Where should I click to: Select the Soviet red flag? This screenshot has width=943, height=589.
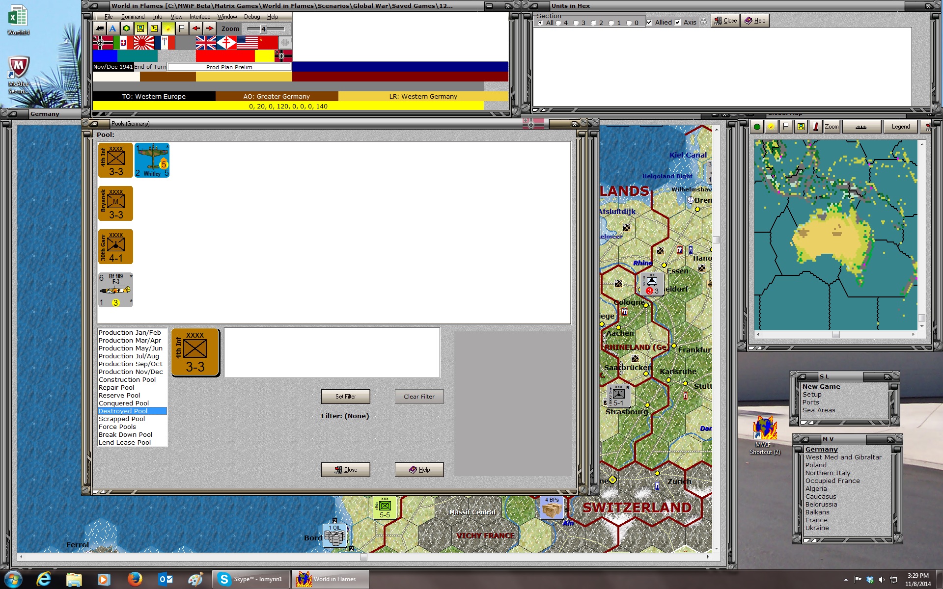pos(268,43)
